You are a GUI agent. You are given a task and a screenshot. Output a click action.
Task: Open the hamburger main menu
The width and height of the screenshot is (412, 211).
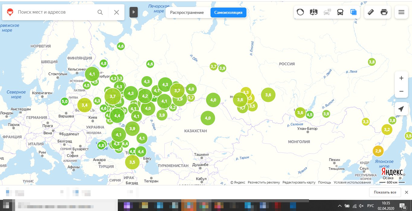[401, 12]
